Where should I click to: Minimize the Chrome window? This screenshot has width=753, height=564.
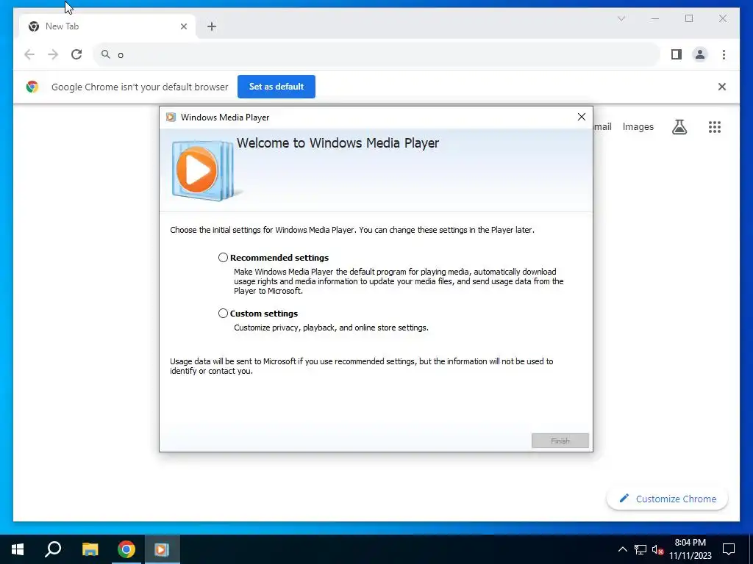pos(654,18)
